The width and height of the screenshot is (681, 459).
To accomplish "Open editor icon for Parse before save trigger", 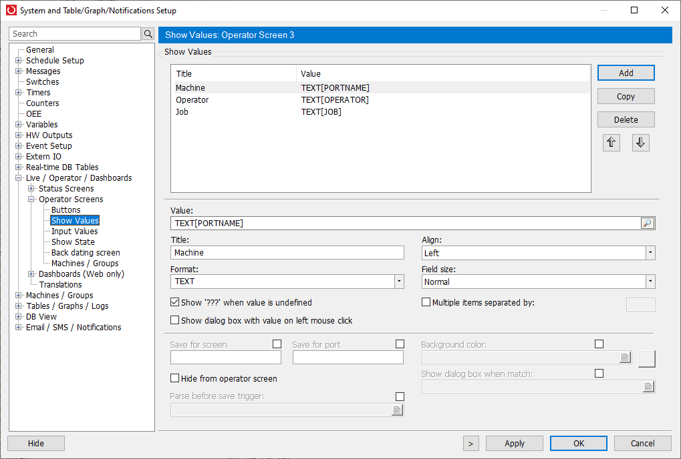I will tap(397, 410).
